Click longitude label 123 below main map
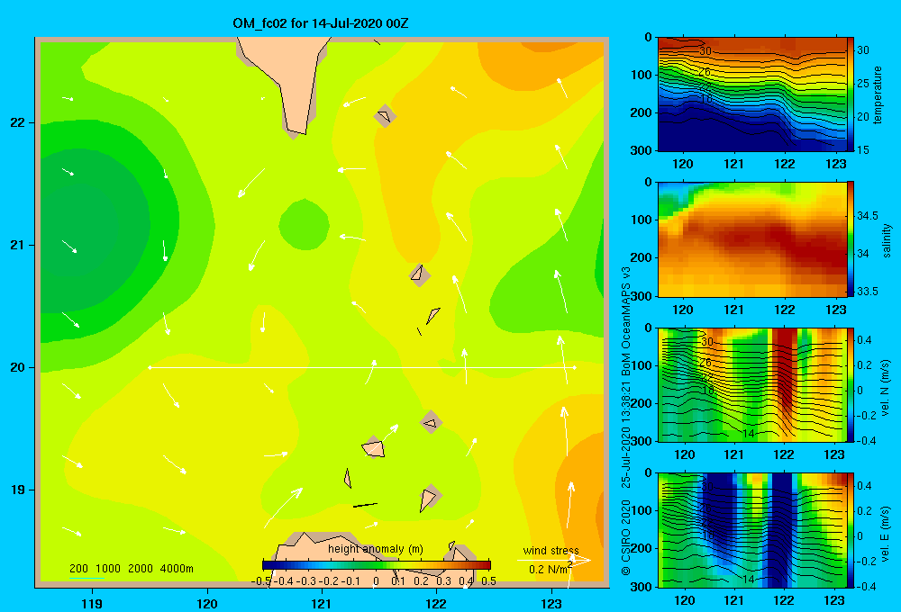901x612 pixels. (x=551, y=604)
